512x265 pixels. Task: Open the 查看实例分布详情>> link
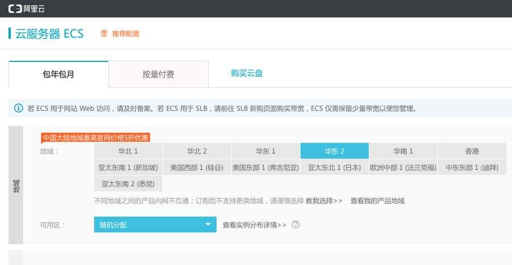coord(254,225)
